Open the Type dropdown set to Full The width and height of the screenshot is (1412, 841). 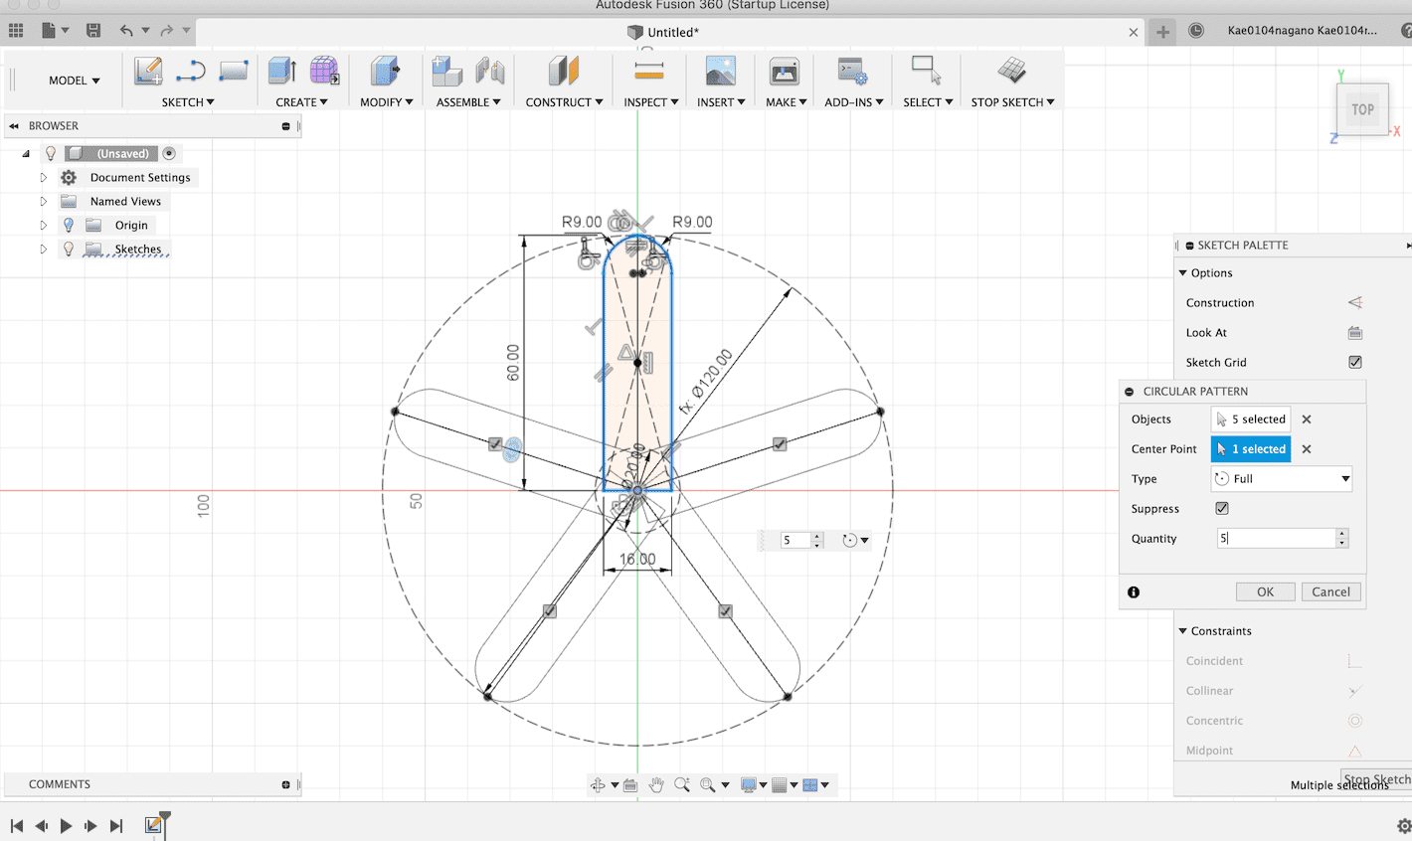tap(1282, 479)
